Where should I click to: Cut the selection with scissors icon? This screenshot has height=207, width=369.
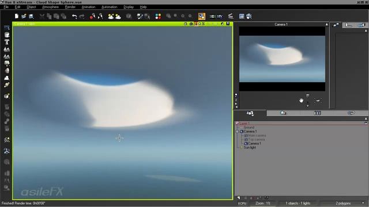click(x=42, y=16)
